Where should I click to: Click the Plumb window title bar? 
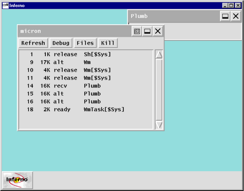[174, 16]
